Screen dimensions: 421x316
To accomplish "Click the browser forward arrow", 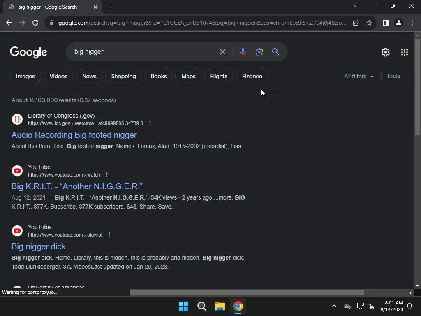I will 22,23.
